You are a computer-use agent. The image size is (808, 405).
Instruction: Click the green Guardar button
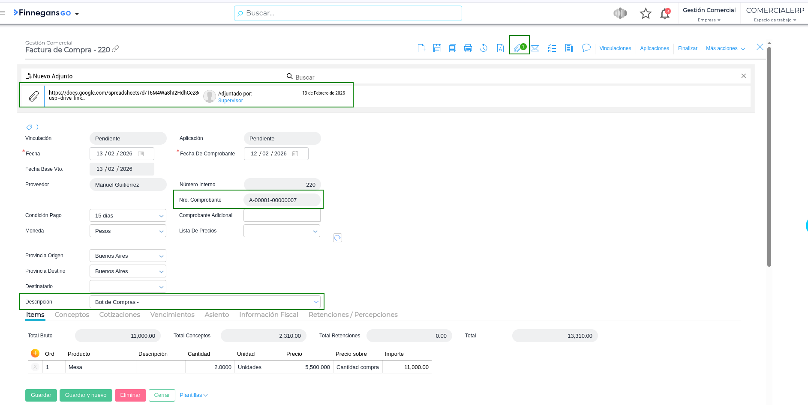41,395
